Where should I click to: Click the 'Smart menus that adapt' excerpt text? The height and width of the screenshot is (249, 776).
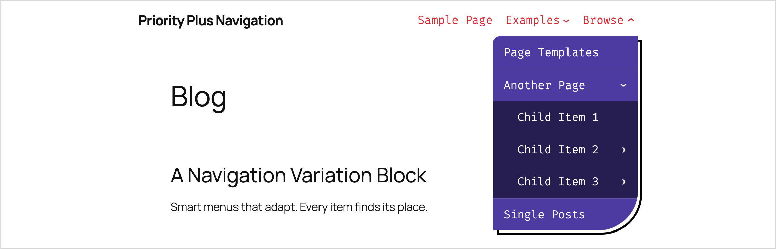(299, 207)
